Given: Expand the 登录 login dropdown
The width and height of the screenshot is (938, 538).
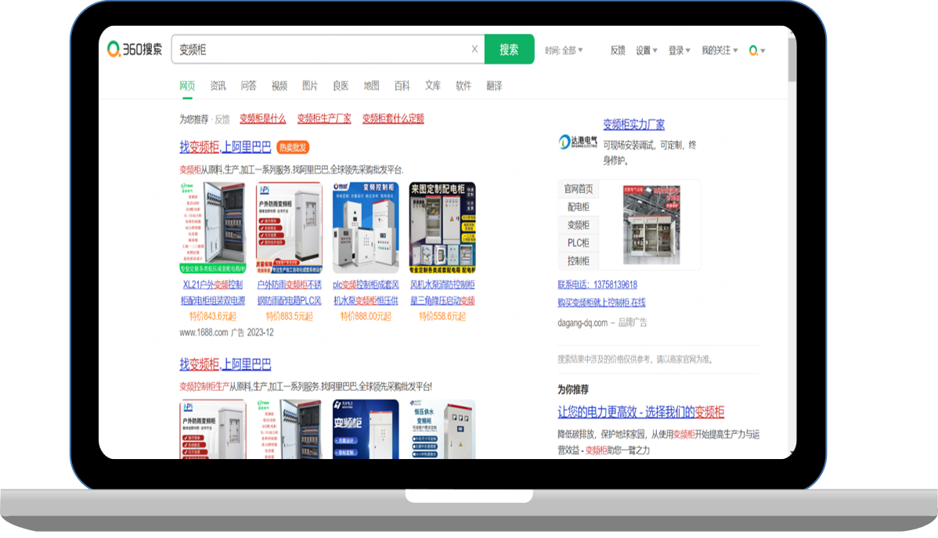Looking at the screenshot, I should click(676, 49).
